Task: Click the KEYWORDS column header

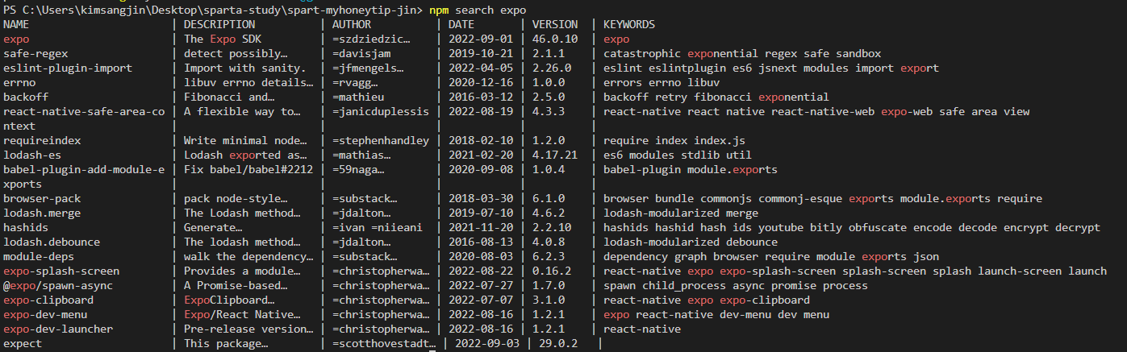Action: click(629, 24)
